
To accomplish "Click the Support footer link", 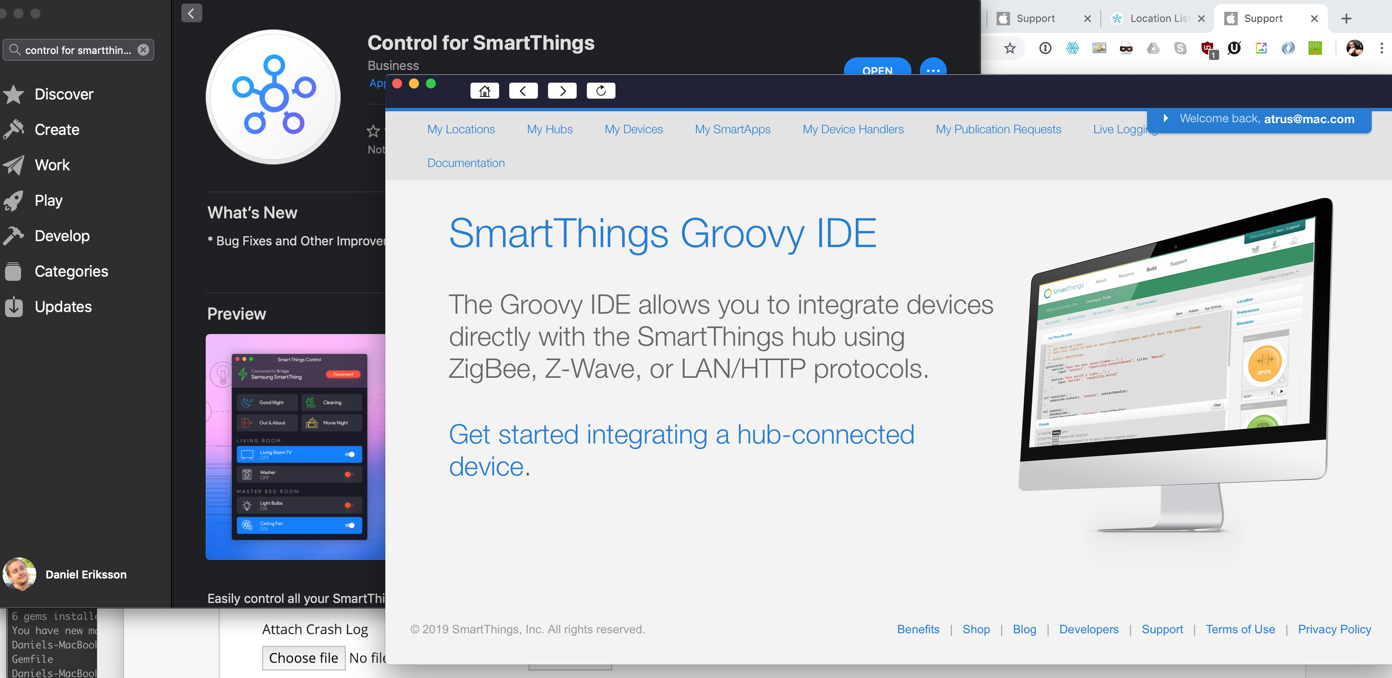I will click(1162, 630).
